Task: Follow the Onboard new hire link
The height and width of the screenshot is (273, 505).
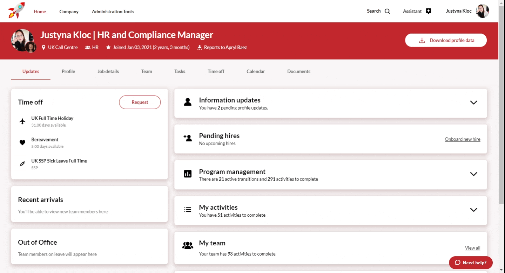Action: [462, 139]
